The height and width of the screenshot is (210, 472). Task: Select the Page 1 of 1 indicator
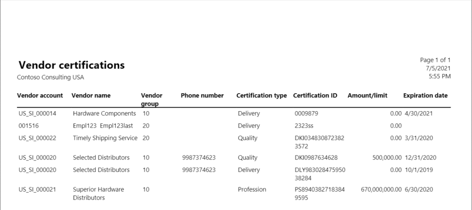click(435, 60)
